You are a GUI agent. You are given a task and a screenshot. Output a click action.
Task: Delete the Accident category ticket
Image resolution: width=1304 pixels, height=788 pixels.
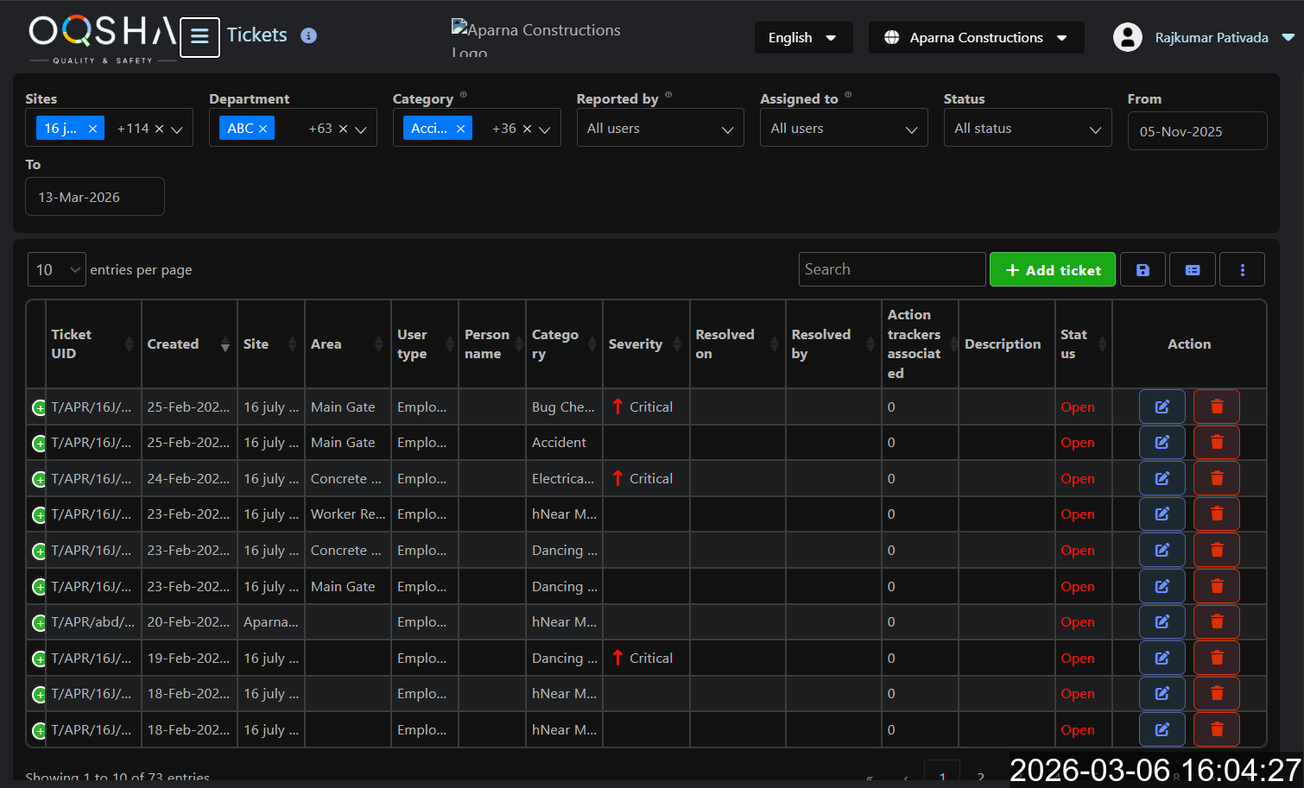(x=1216, y=443)
